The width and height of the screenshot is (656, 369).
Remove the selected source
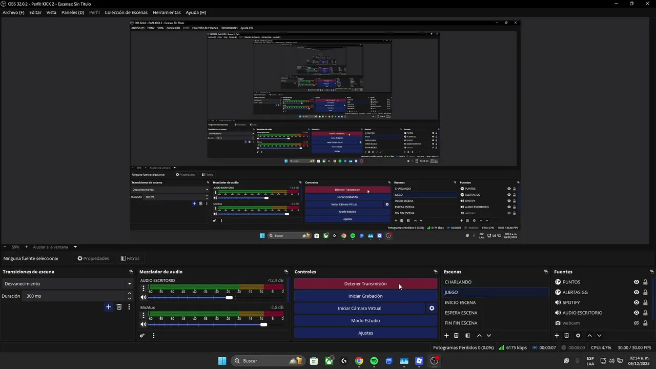click(567, 336)
